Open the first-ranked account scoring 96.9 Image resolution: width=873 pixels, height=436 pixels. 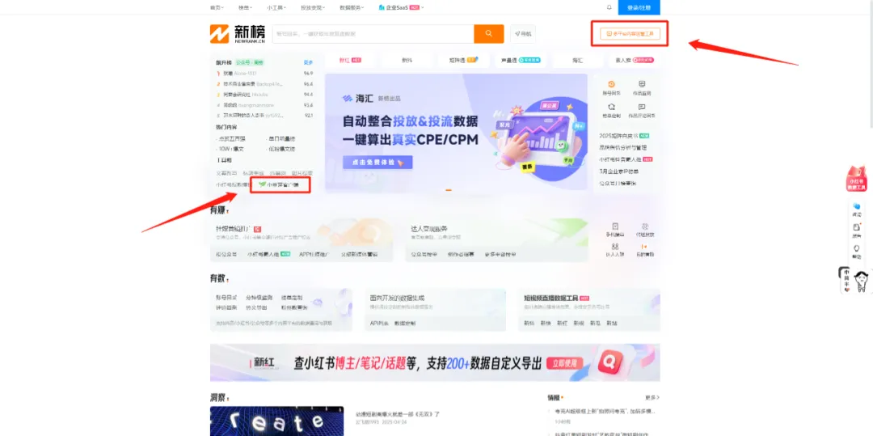(x=264, y=73)
